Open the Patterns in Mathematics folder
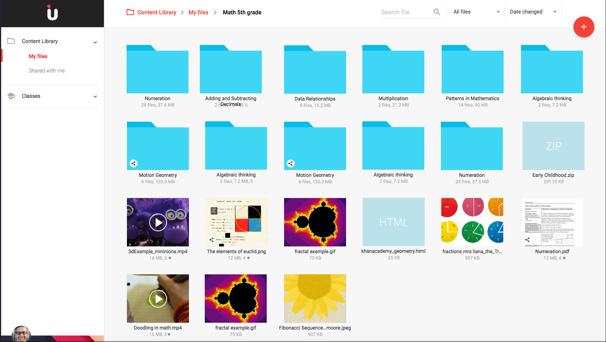This screenshot has width=606, height=342. pos(473,69)
